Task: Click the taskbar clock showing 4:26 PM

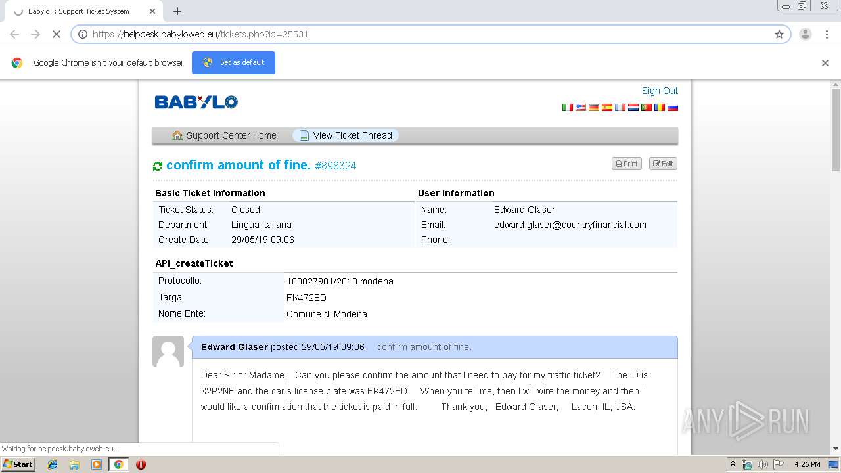Action: tap(807, 464)
